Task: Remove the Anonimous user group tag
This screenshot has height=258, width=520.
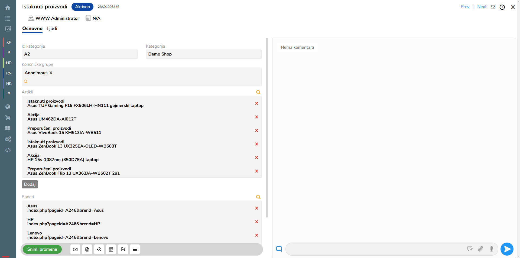Action: [51, 73]
